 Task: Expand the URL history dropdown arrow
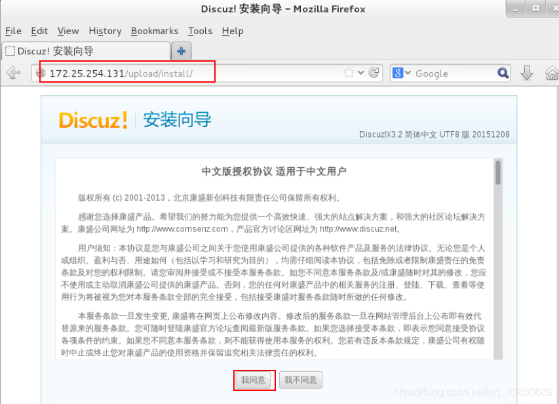click(x=361, y=73)
